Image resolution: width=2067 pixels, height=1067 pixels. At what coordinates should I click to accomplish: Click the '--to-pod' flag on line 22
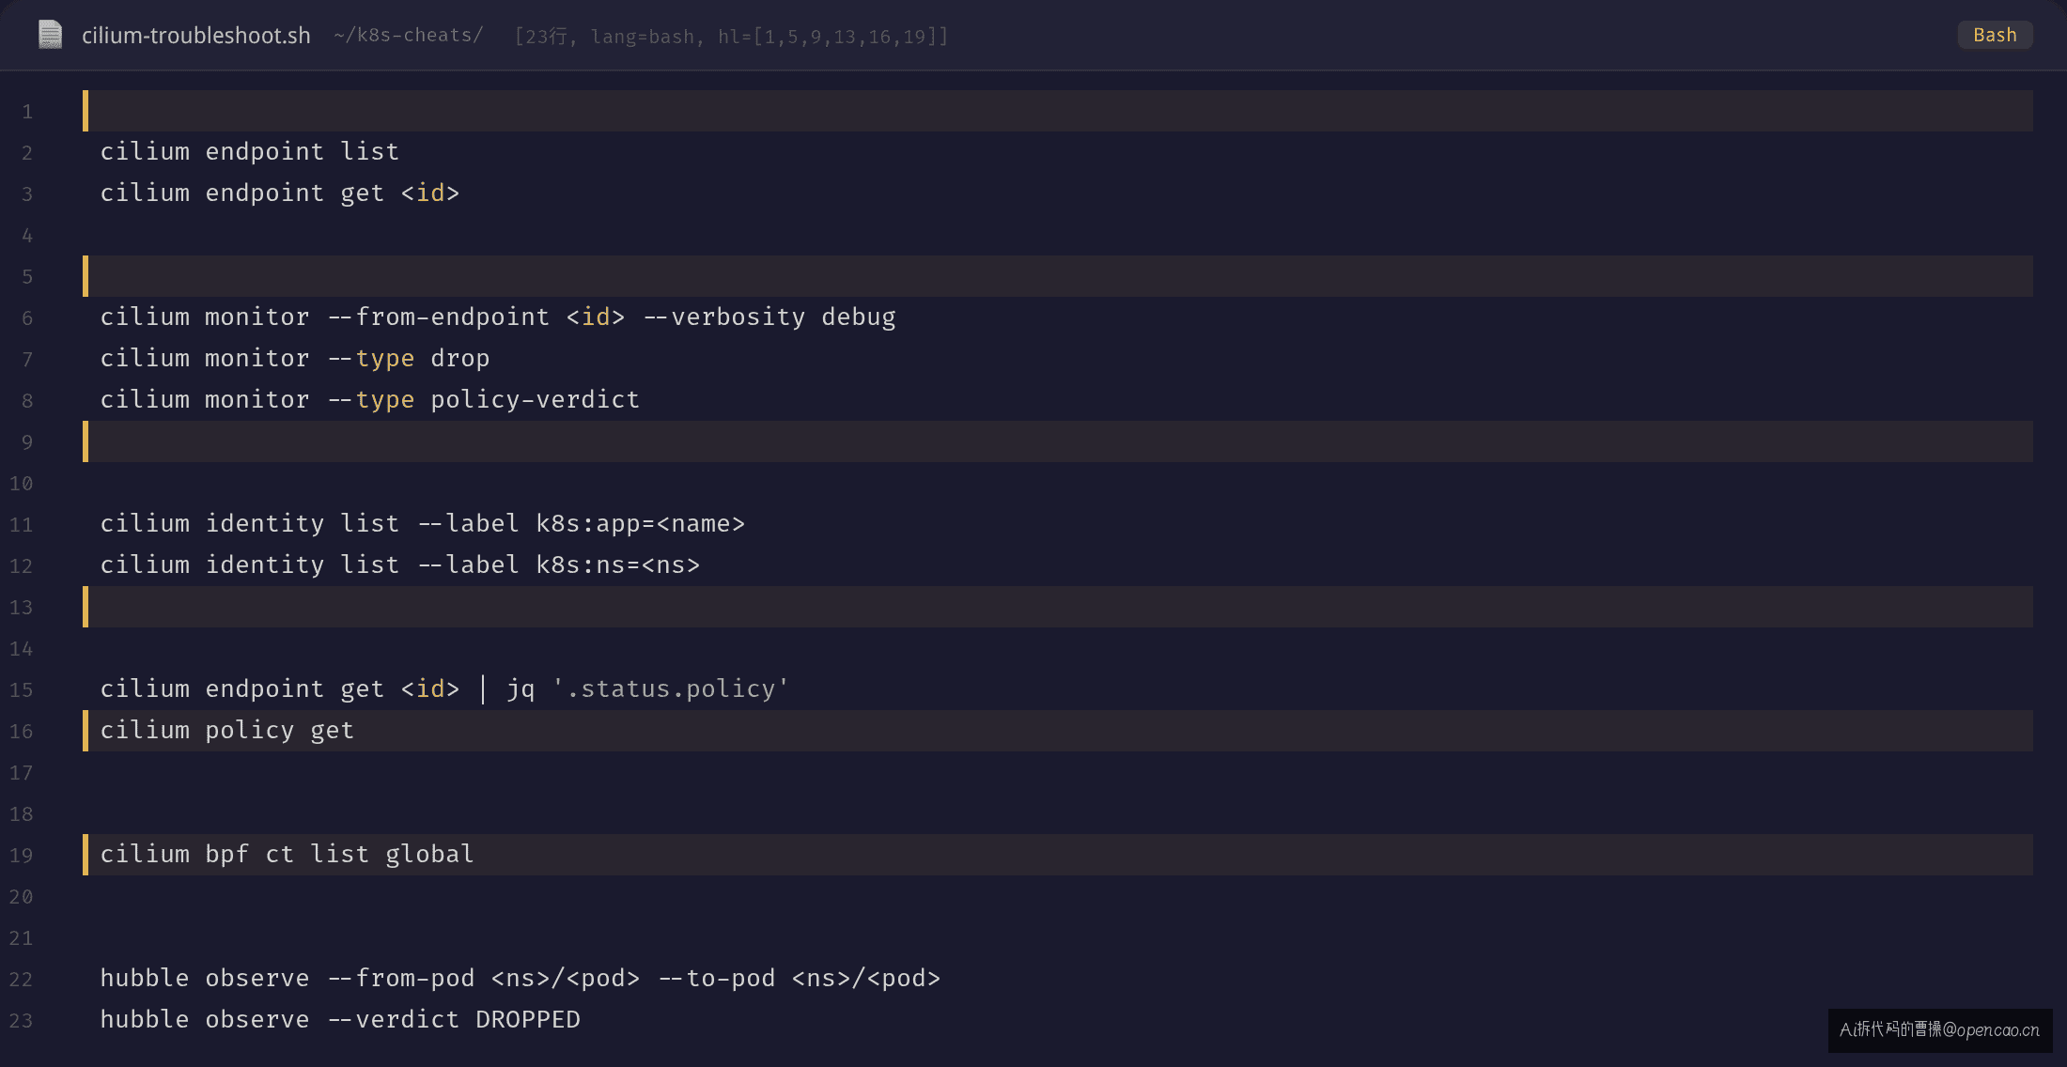click(717, 978)
